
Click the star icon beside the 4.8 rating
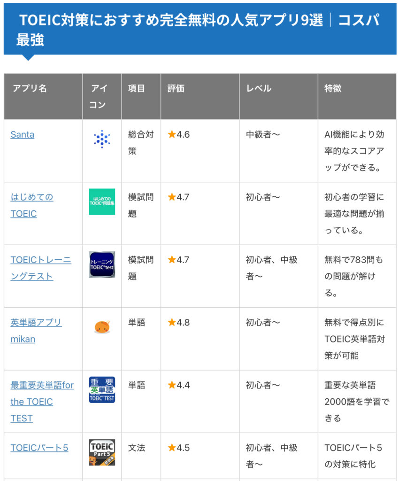click(172, 323)
